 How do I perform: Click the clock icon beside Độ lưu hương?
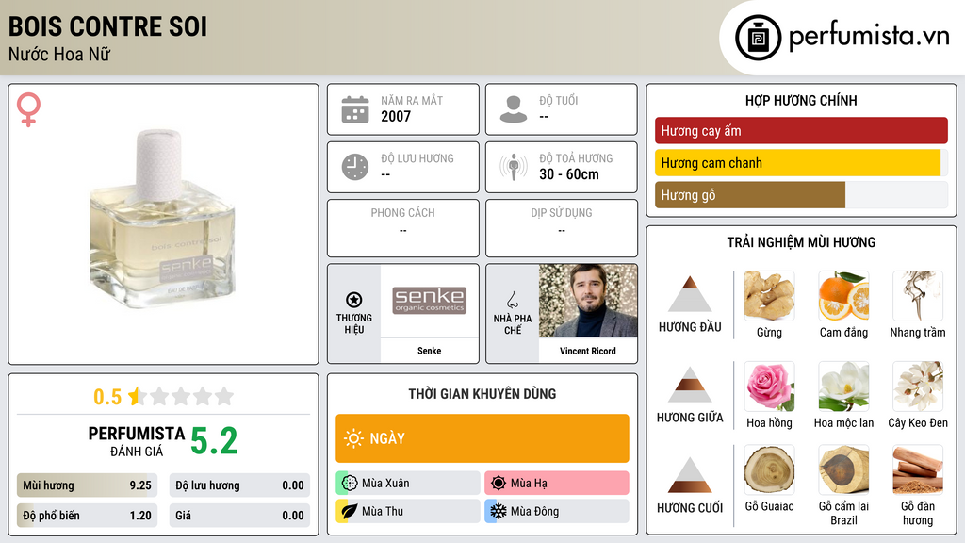[355, 167]
